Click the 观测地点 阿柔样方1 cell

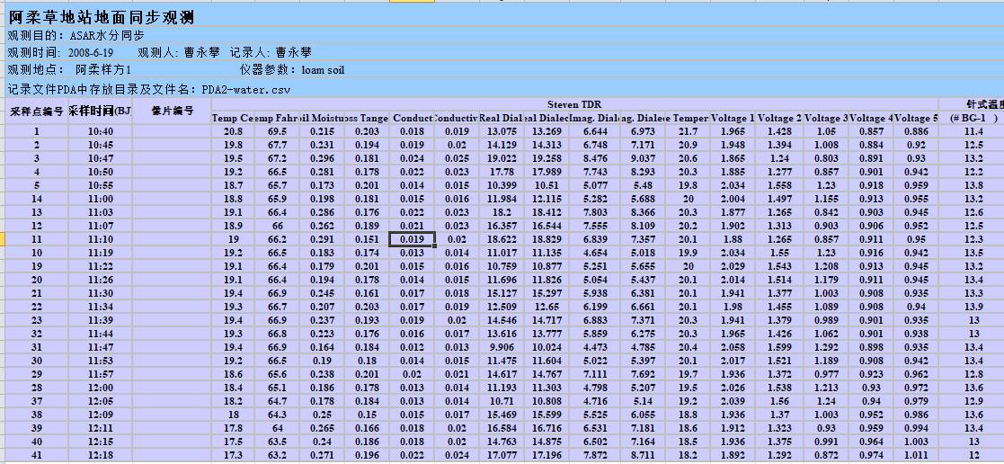pyautogui.click(x=70, y=69)
